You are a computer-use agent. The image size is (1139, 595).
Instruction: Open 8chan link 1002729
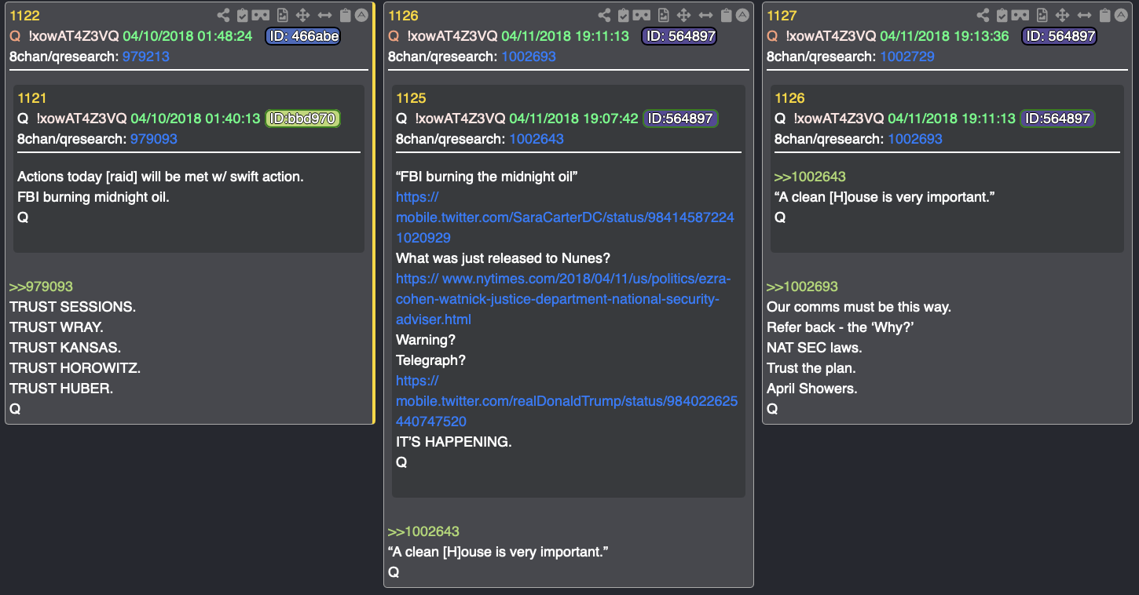(x=906, y=57)
